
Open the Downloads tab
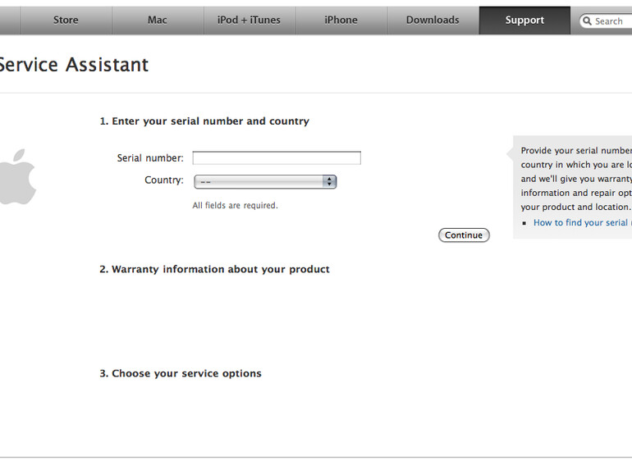click(x=433, y=21)
